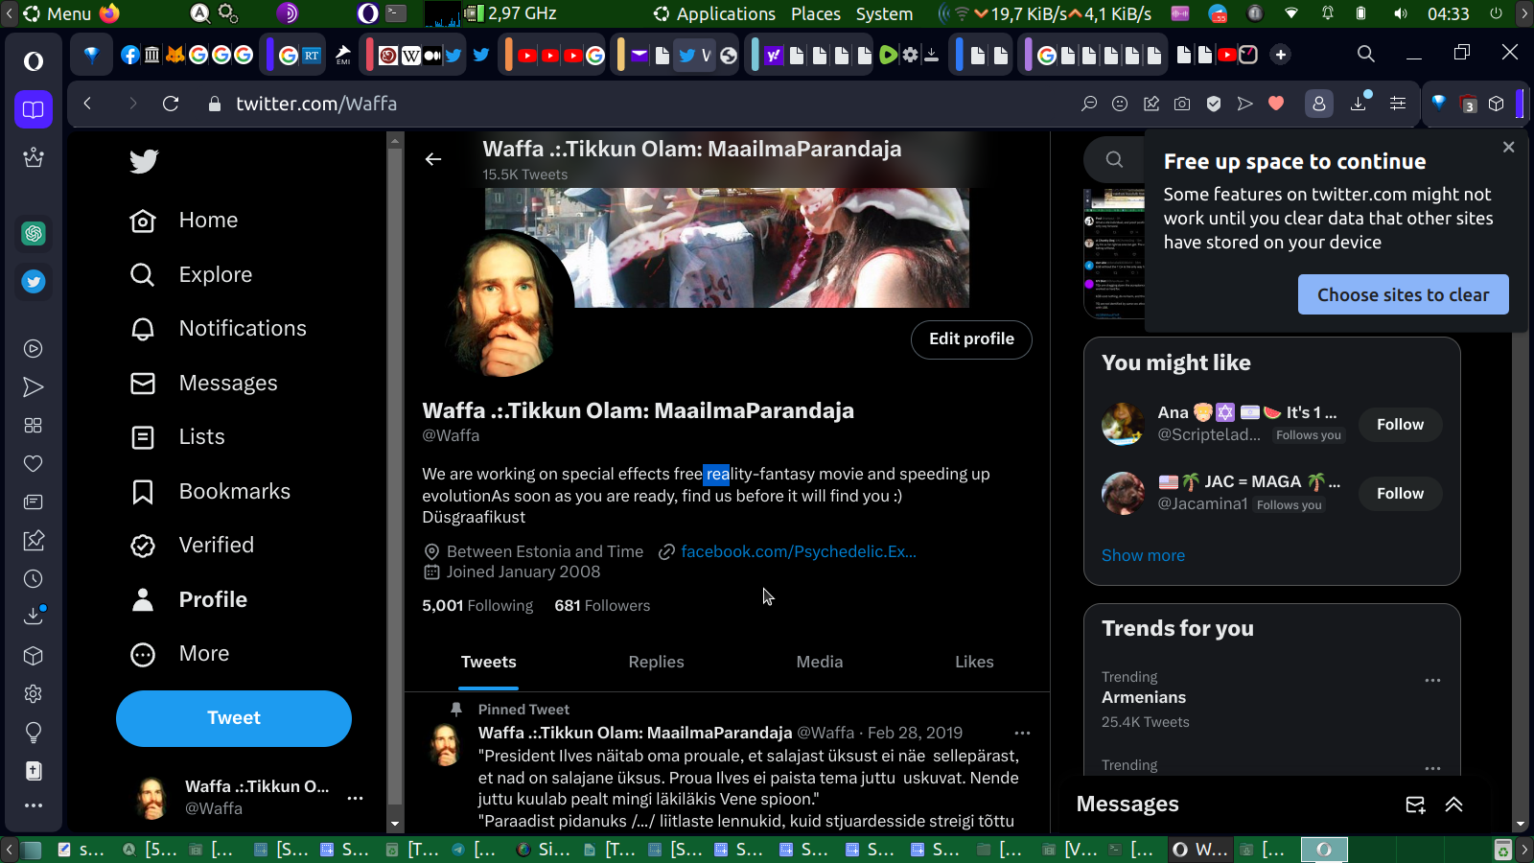
Task: Open the facebook.com/Psychedelic link
Action: 799,551
